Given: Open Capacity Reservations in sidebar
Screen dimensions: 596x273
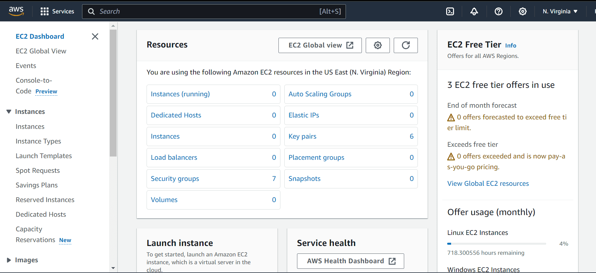Looking at the screenshot, I should (x=43, y=234).
